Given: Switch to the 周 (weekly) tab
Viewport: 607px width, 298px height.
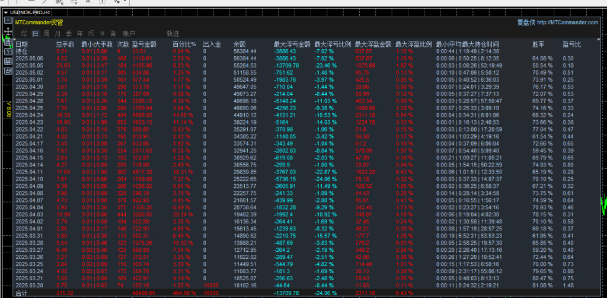Looking at the screenshot, I should pos(47,34).
